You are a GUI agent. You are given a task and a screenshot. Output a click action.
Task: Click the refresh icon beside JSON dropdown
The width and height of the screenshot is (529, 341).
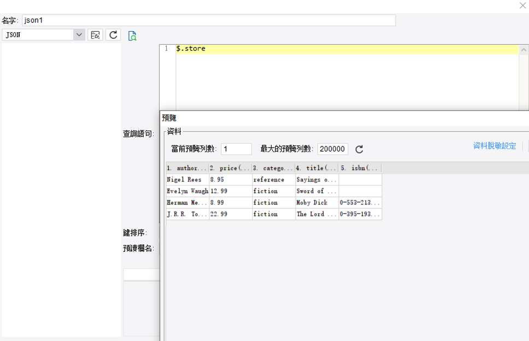click(x=113, y=34)
